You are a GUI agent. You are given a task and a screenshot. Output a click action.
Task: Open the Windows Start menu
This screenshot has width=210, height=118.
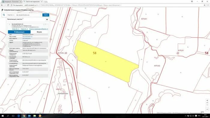pyautogui.click(x=2, y=116)
